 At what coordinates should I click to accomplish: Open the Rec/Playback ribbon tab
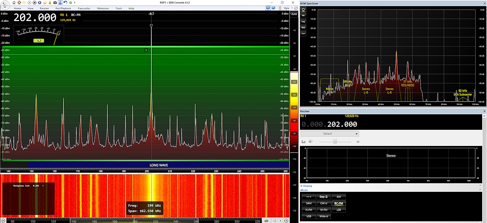pyautogui.click(x=64, y=8)
